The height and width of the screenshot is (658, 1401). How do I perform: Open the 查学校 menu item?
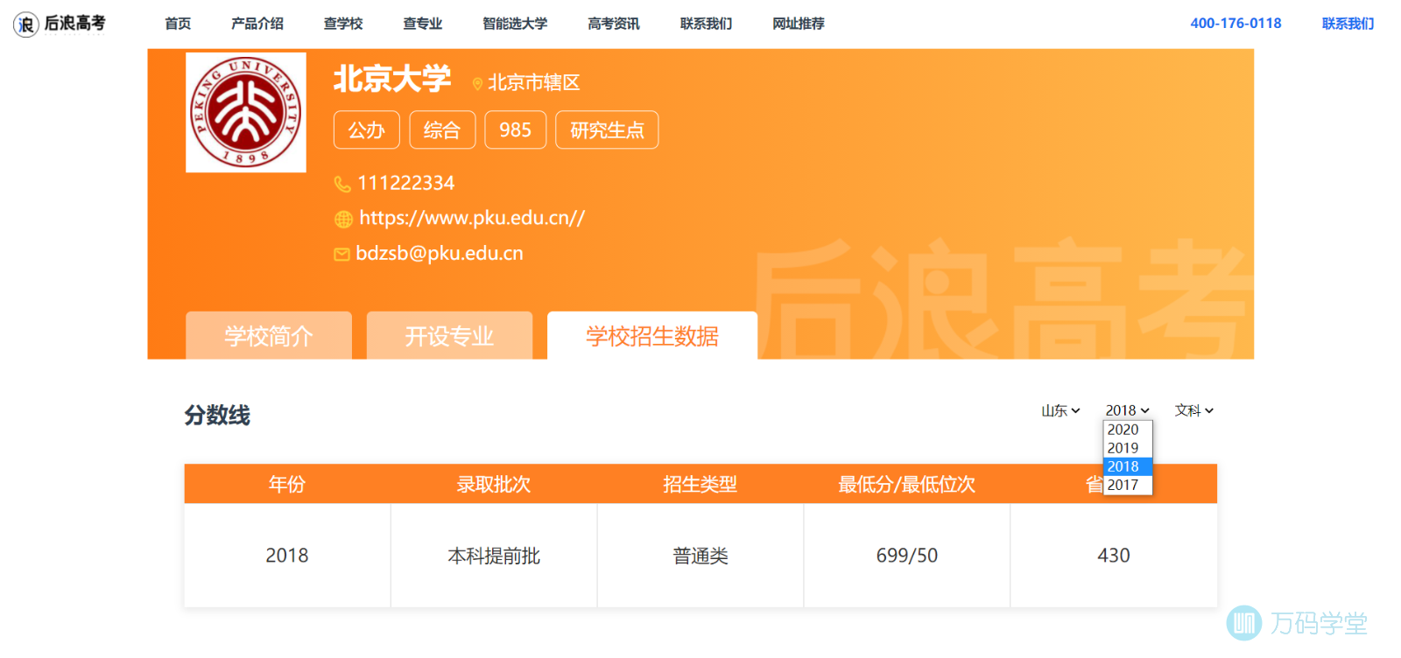(343, 24)
